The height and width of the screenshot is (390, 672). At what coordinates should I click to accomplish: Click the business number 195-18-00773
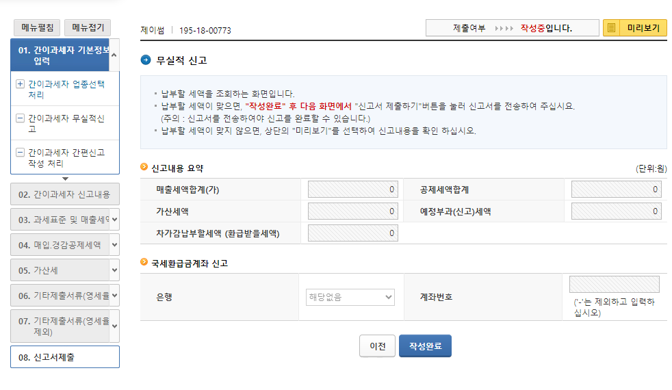point(205,30)
